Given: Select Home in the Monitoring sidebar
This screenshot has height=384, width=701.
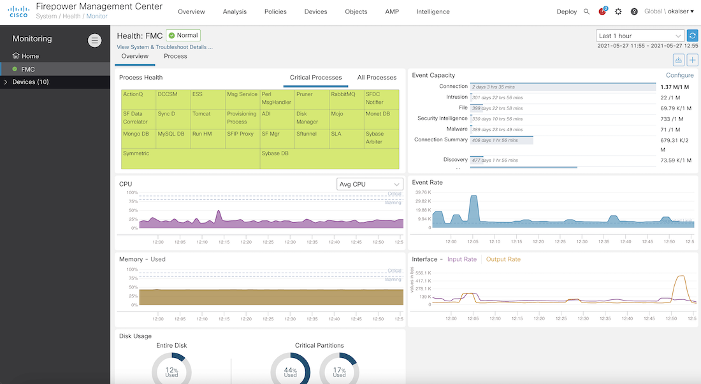Looking at the screenshot, I should pyautogui.click(x=55, y=56).
